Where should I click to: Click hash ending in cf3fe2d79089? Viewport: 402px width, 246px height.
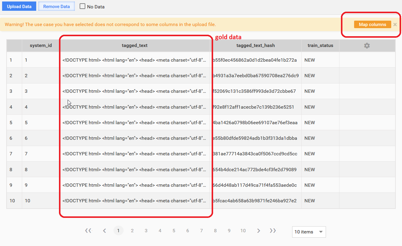[254, 169]
